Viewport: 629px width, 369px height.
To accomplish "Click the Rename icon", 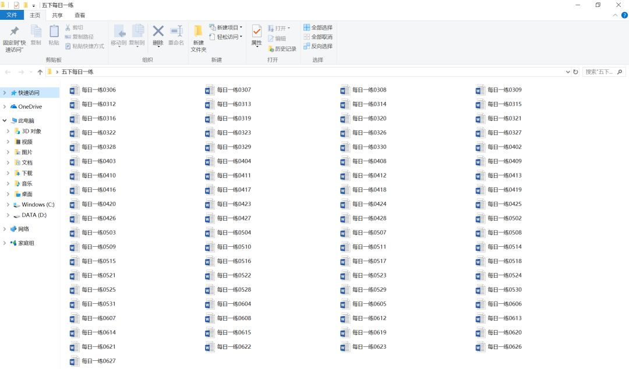I will click(176, 31).
